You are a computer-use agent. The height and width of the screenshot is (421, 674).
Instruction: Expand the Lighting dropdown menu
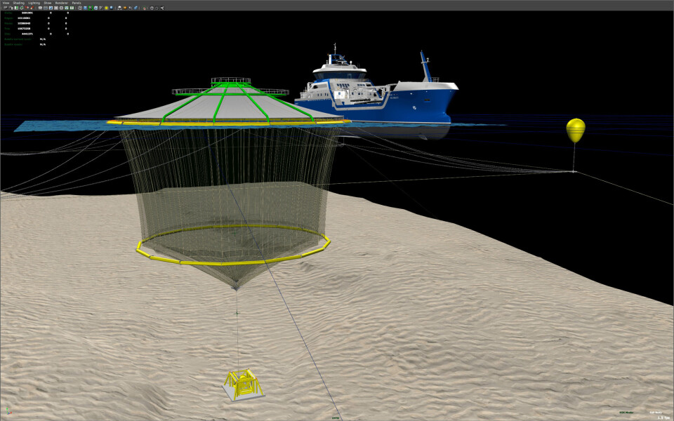pos(34,3)
